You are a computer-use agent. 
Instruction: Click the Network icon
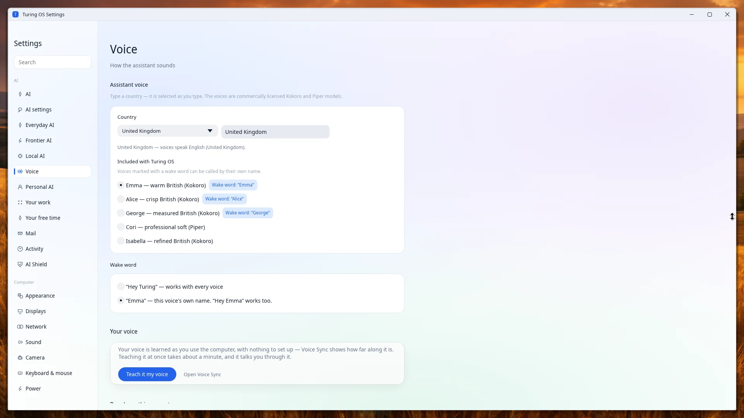tap(20, 327)
